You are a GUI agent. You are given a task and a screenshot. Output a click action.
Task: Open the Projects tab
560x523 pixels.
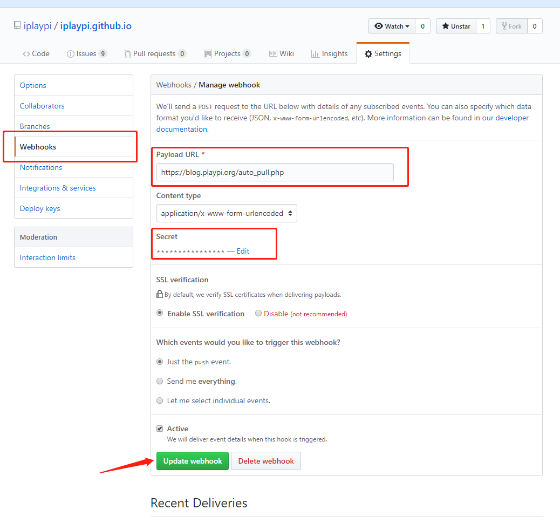[x=228, y=53]
